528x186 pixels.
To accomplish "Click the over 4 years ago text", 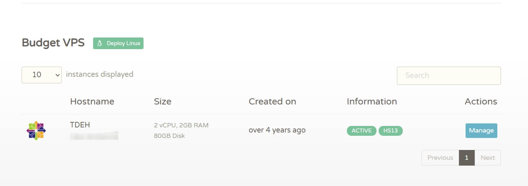I will tap(277, 130).
